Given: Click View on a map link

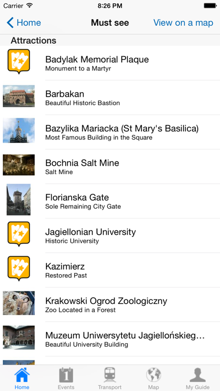Looking at the screenshot, I should (183, 22).
